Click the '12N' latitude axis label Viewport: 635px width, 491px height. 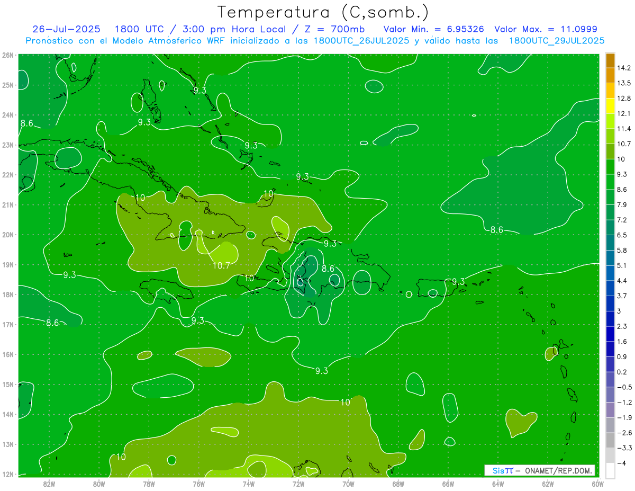[7, 474]
